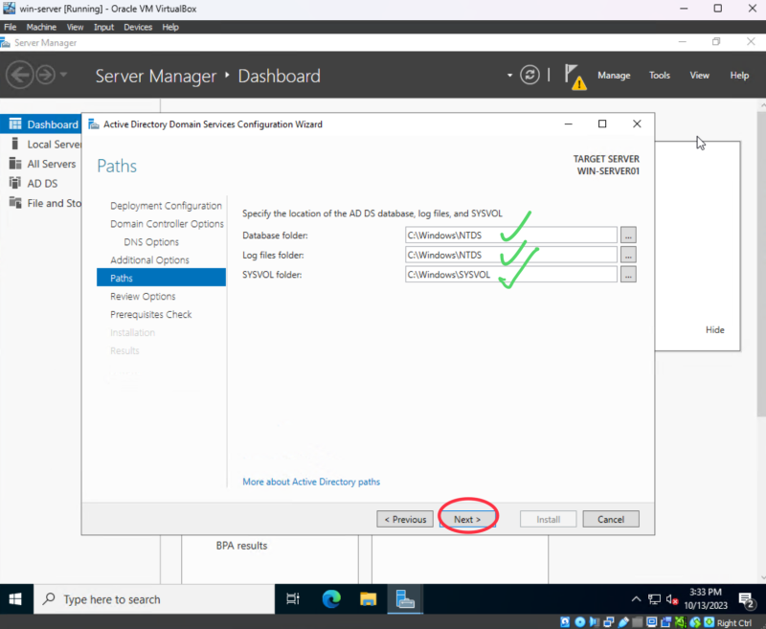The image size is (766, 629).
Task: Open VirtualBox Devices menu
Action: point(138,27)
